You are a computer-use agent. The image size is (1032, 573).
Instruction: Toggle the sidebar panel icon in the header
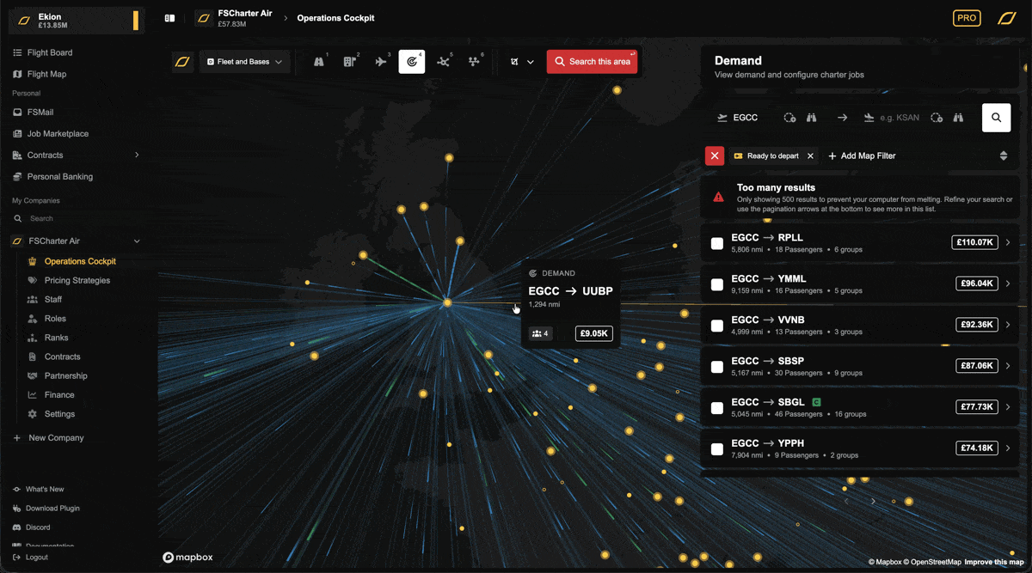click(x=170, y=18)
